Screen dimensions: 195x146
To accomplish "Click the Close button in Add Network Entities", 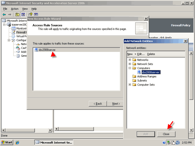I will pyautogui.click(x=166, y=134).
